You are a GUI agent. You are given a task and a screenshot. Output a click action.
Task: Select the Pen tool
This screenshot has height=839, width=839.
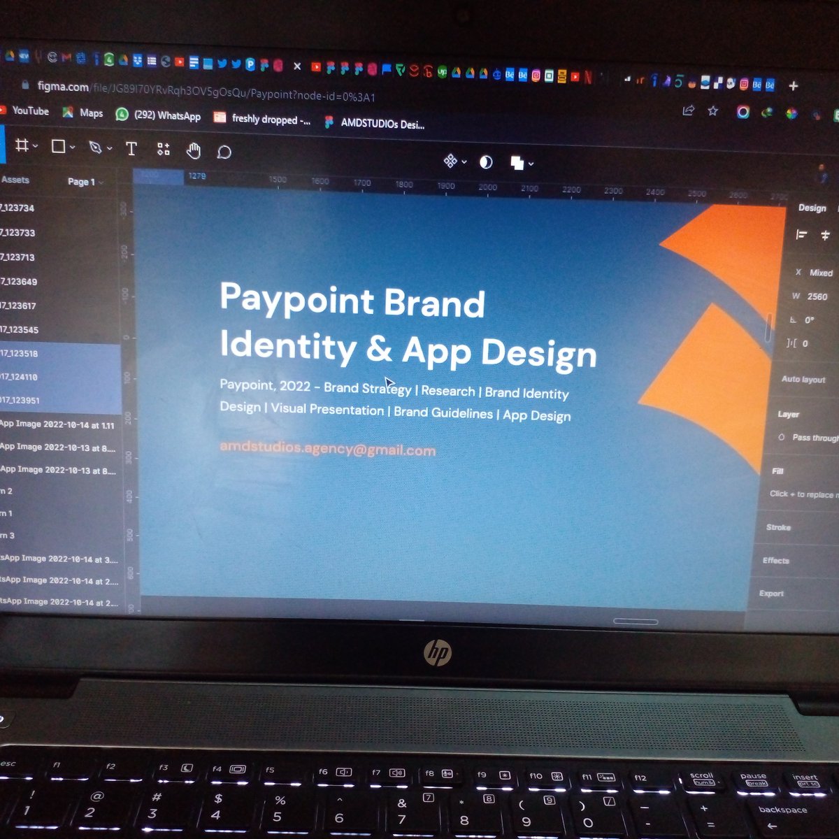point(95,148)
